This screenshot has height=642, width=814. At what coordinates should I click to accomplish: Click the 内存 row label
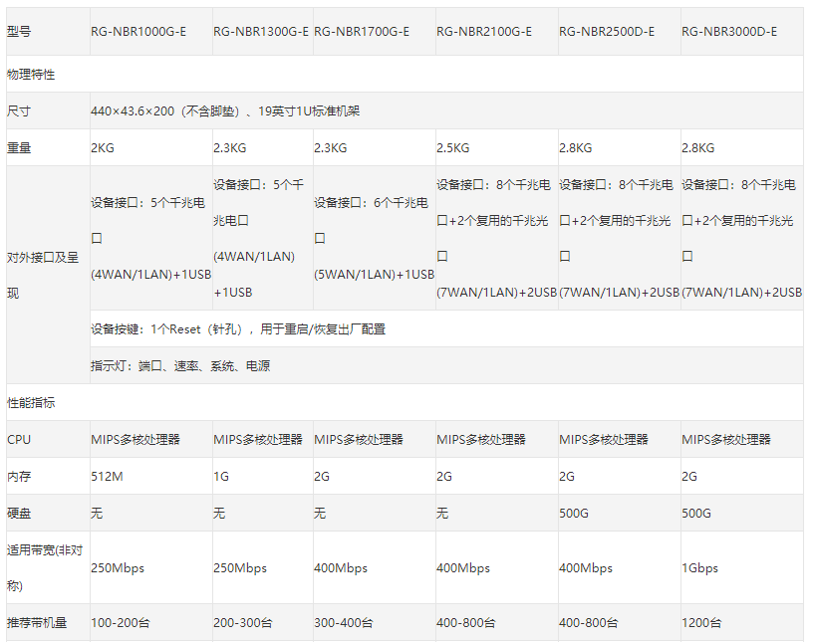point(19,477)
